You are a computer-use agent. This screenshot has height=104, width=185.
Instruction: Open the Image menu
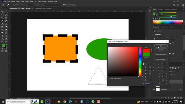13,1
